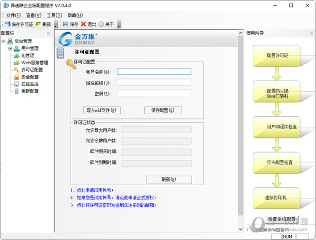
Task: Click the large key icon on 许可证配置 group
Action: click(71, 64)
